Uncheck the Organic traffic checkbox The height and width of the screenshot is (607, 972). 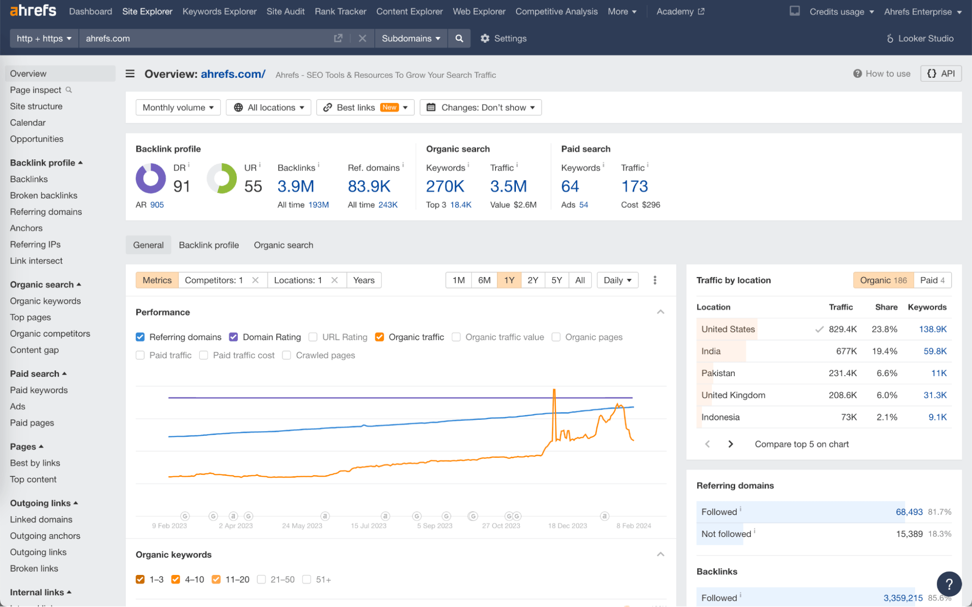tap(379, 337)
